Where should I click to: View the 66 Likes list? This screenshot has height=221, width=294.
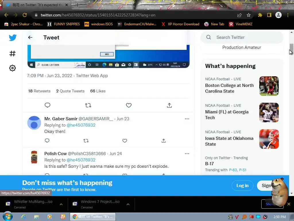[98, 91]
